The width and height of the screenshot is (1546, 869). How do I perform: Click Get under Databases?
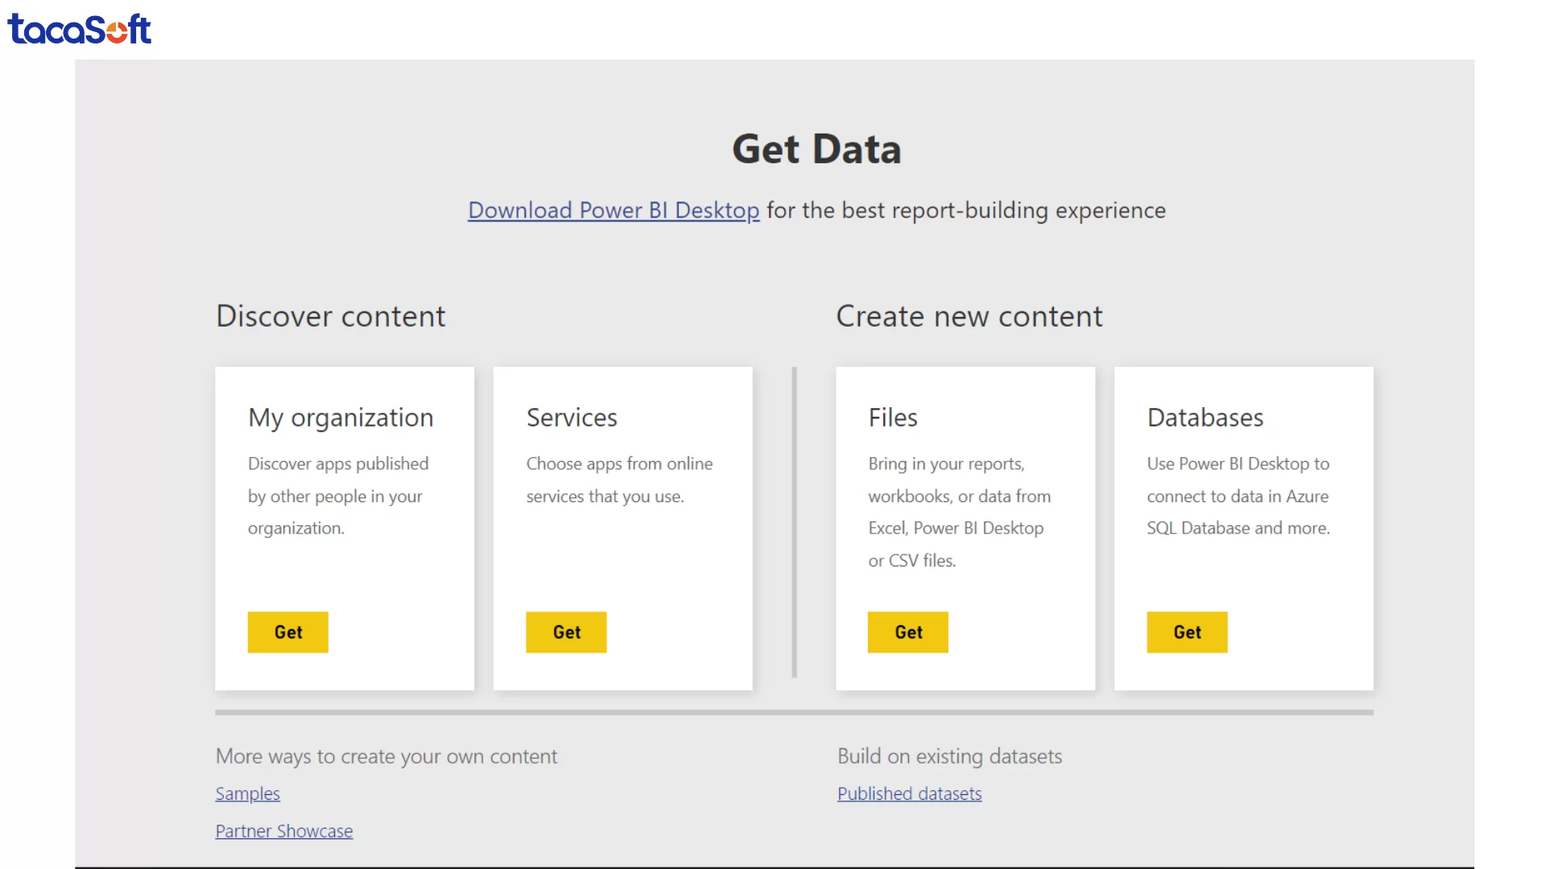pyautogui.click(x=1187, y=632)
